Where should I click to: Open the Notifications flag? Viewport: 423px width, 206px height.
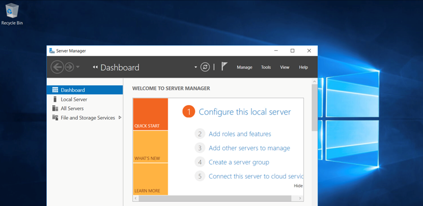click(224, 66)
